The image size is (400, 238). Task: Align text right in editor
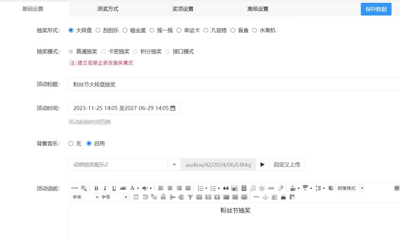click(179, 188)
